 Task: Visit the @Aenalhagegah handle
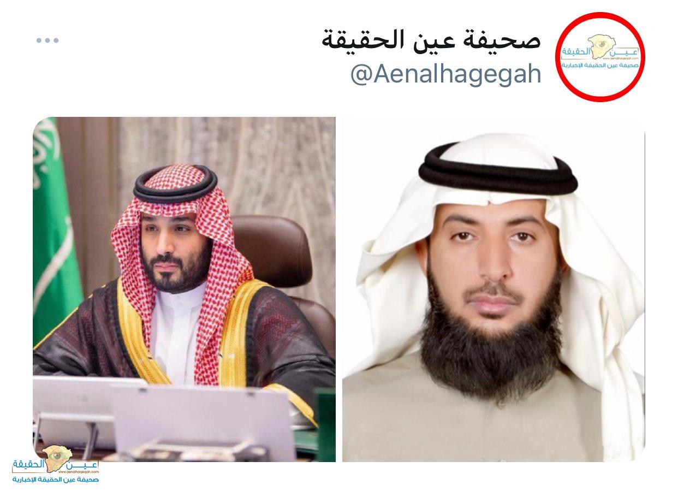click(x=445, y=74)
